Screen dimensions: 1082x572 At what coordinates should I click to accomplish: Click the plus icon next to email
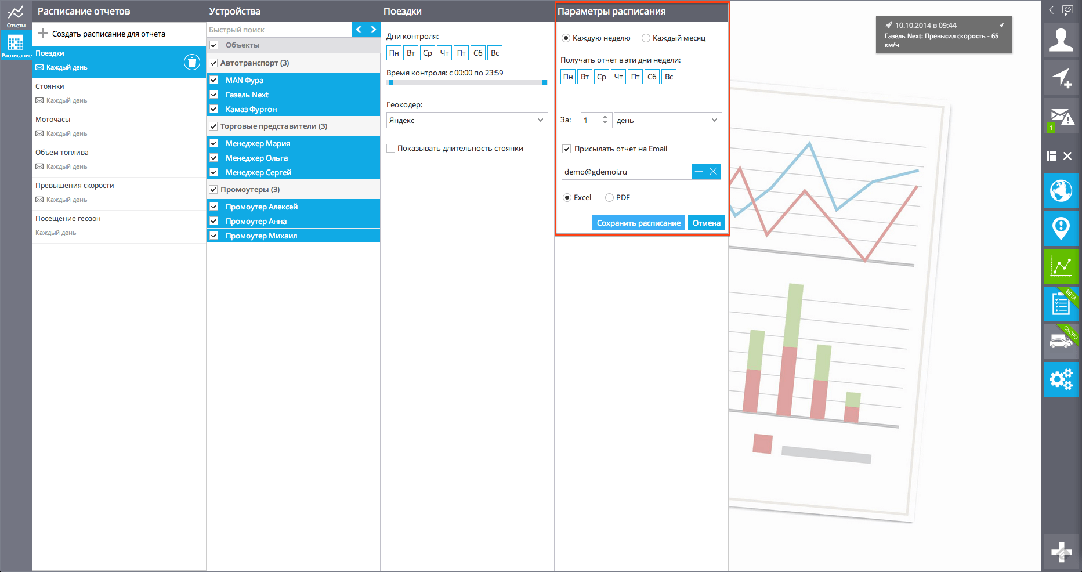click(699, 172)
